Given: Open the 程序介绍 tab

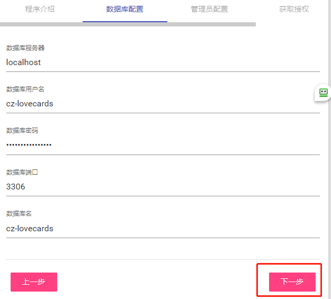Looking at the screenshot, I should (40, 9).
